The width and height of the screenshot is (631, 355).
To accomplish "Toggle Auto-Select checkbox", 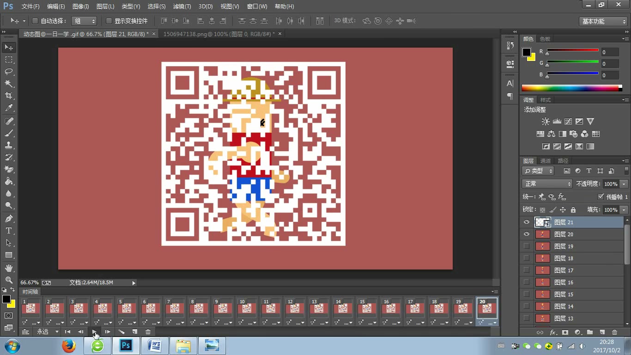I will pos(35,21).
